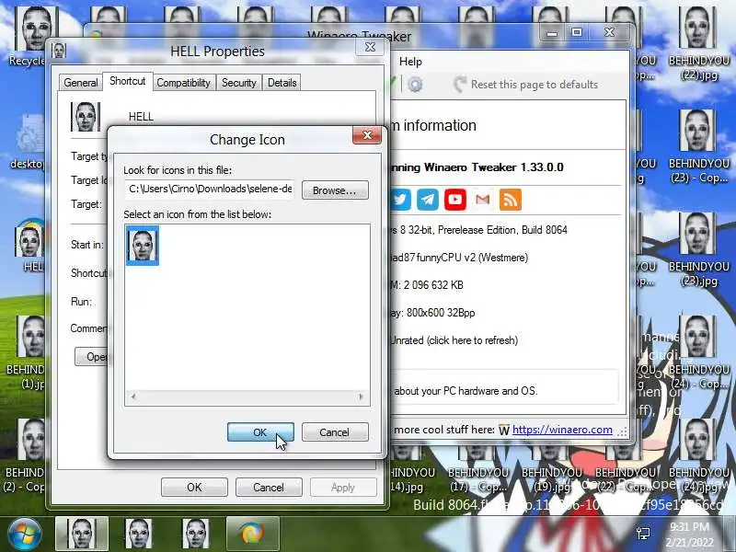
Task: Select BEHINDYOU (23) - Cop... desktop file
Action: [x=698, y=146]
